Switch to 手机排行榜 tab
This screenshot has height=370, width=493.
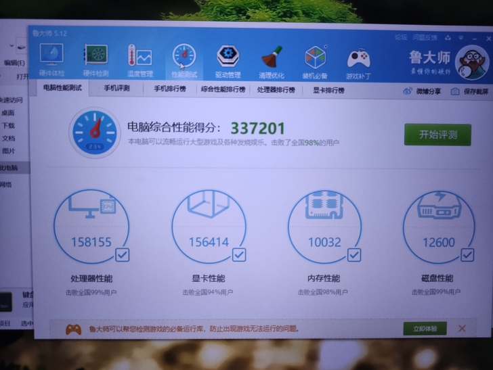click(170, 89)
